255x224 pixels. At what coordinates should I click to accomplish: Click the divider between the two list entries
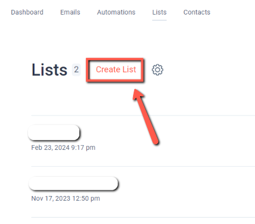pyautogui.click(x=143, y=166)
